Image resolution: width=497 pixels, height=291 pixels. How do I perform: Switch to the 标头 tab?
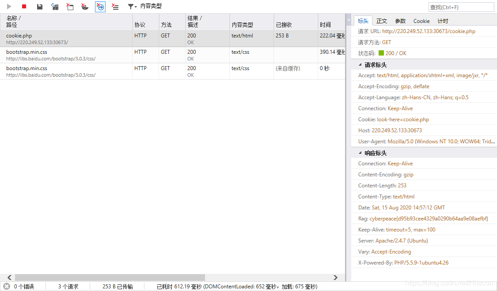[363, 21]
